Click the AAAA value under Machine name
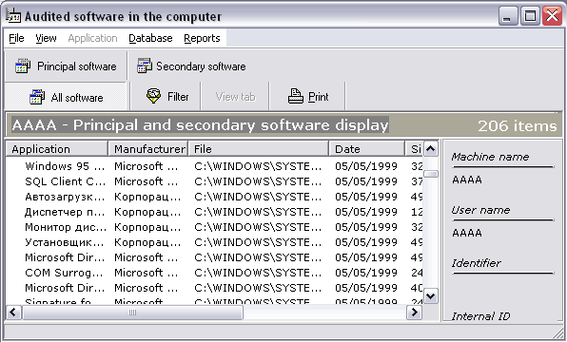The image size is (567, 342). click(x=467, y=180)
